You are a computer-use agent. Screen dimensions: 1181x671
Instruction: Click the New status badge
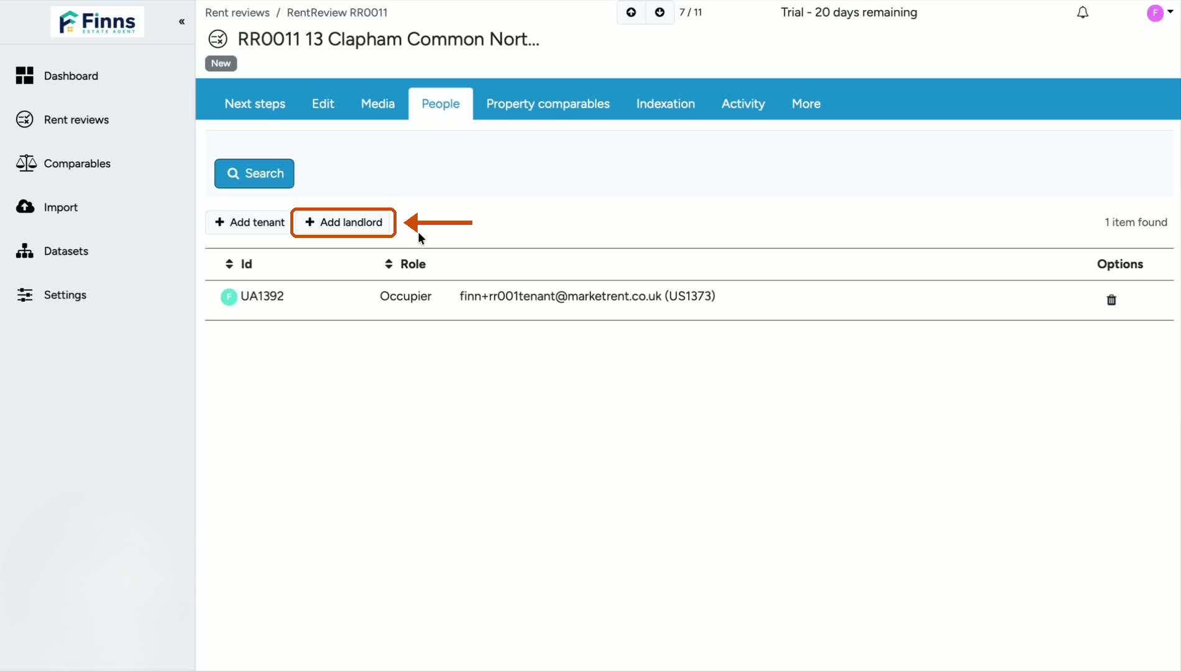tap(221, 63)
